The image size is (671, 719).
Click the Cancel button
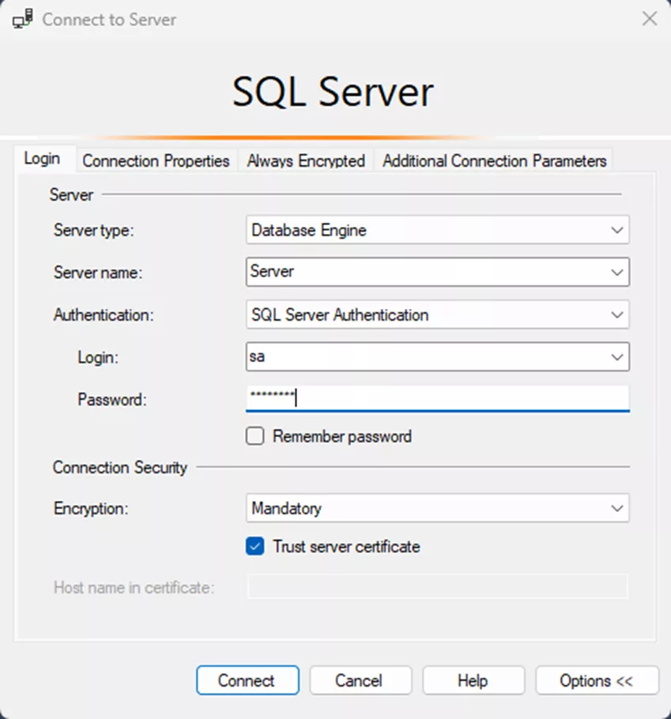click(360, 680)
